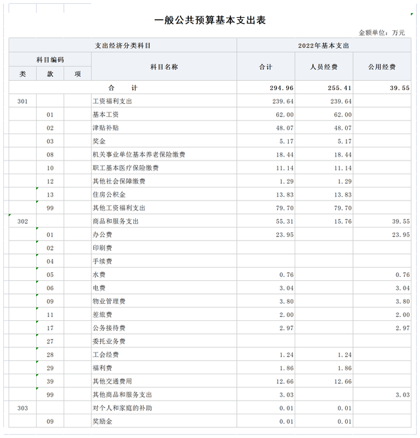
Task: Click the 公务接待费 name cell
Action: (x=108, y=328)
